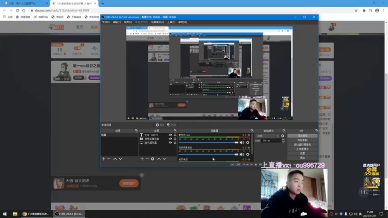Mute the 麦克风/Aux speaker icon

point(242,142)
